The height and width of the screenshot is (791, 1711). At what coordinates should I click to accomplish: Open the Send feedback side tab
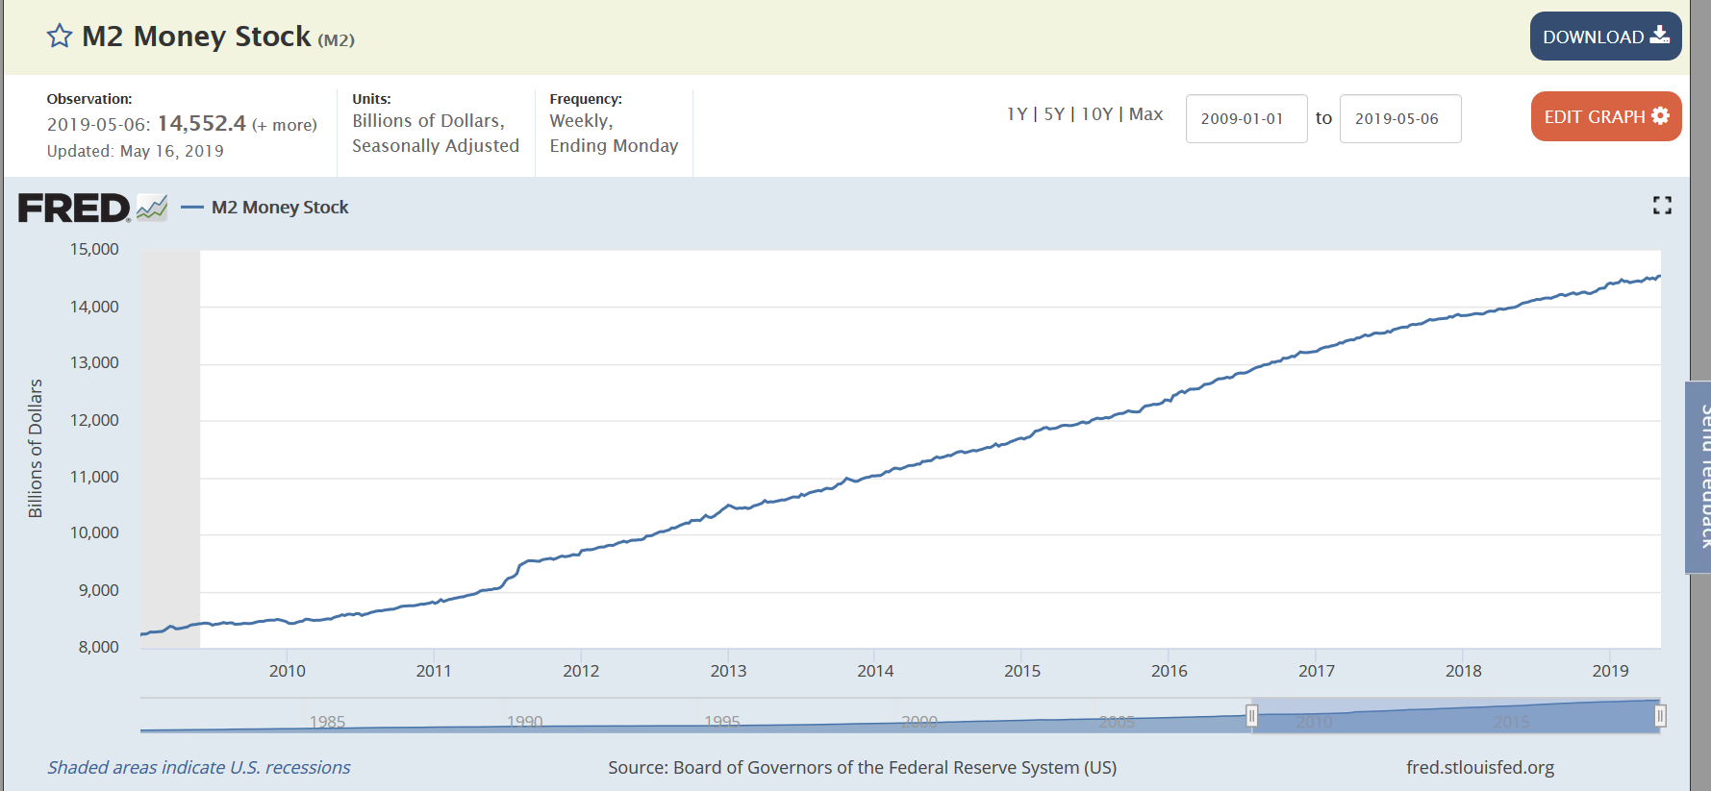(x=1699, y=478)
